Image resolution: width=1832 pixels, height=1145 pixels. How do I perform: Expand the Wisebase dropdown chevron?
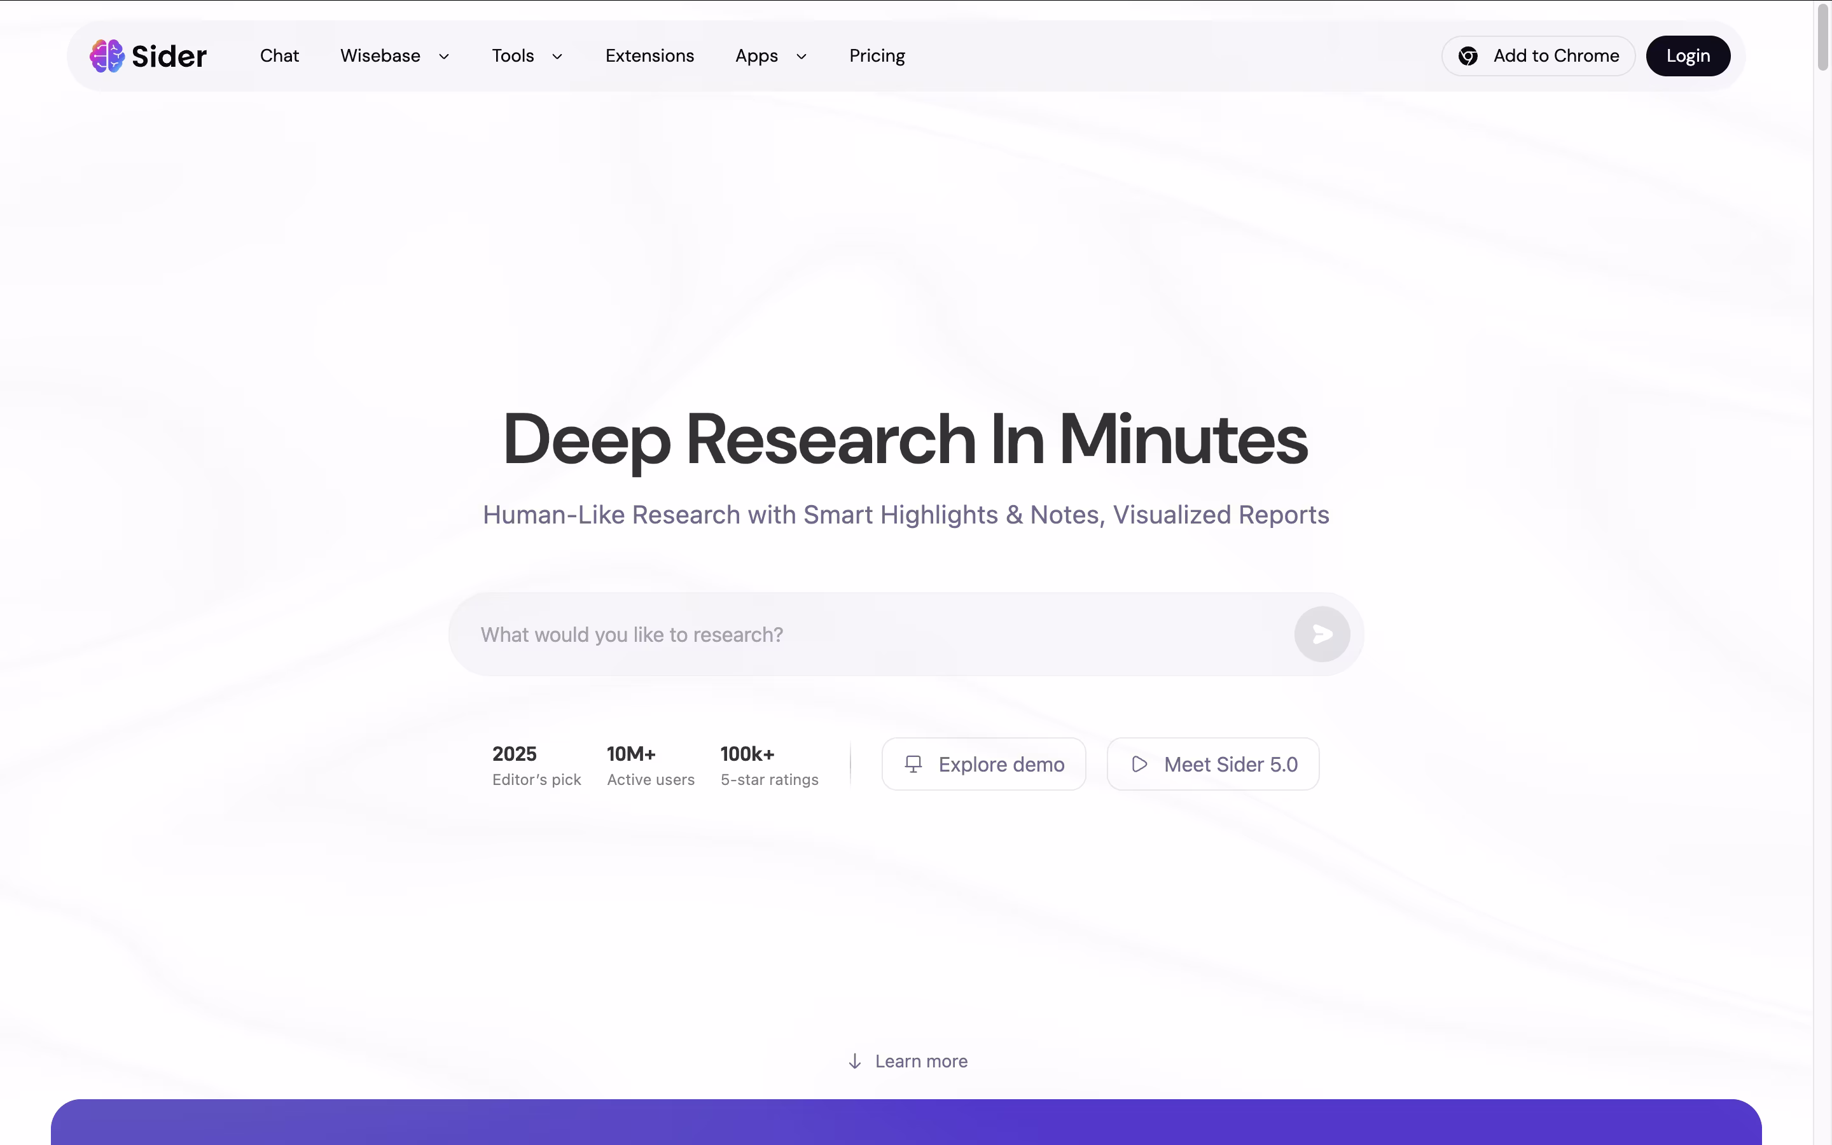[x=445, y=57]
